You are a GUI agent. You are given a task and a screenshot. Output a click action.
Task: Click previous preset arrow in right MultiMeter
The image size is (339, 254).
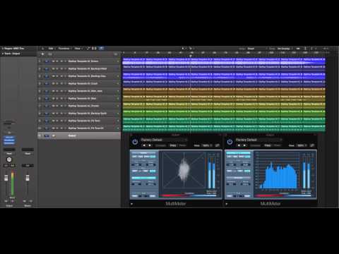click(x=239, y=145)
